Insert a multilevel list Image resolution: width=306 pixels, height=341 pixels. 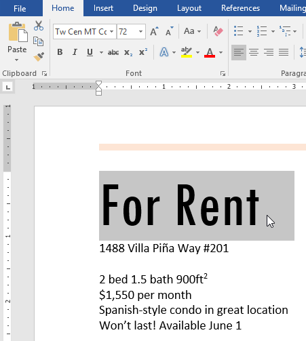[x=285, y=31]
